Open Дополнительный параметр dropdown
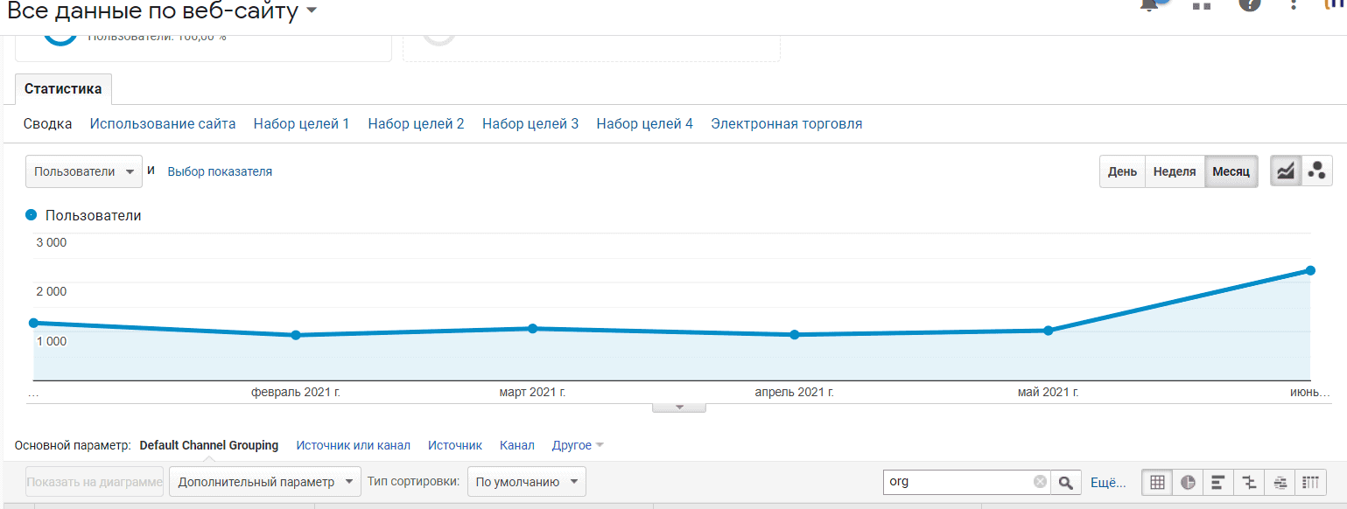 point(265,482)
